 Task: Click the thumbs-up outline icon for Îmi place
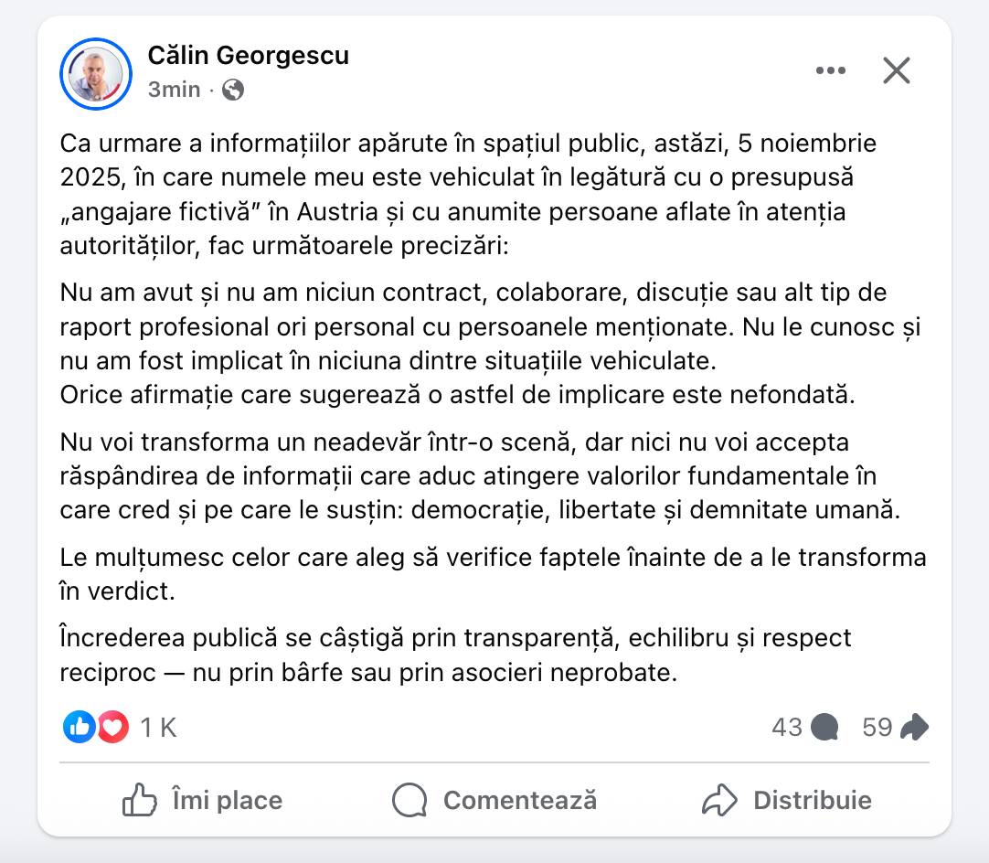pos(140,801)
